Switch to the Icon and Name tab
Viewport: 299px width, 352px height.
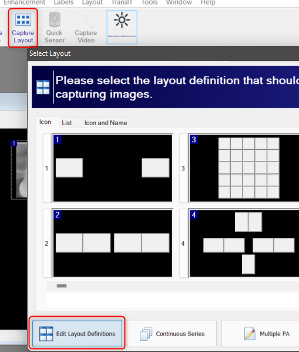(106, 123)
